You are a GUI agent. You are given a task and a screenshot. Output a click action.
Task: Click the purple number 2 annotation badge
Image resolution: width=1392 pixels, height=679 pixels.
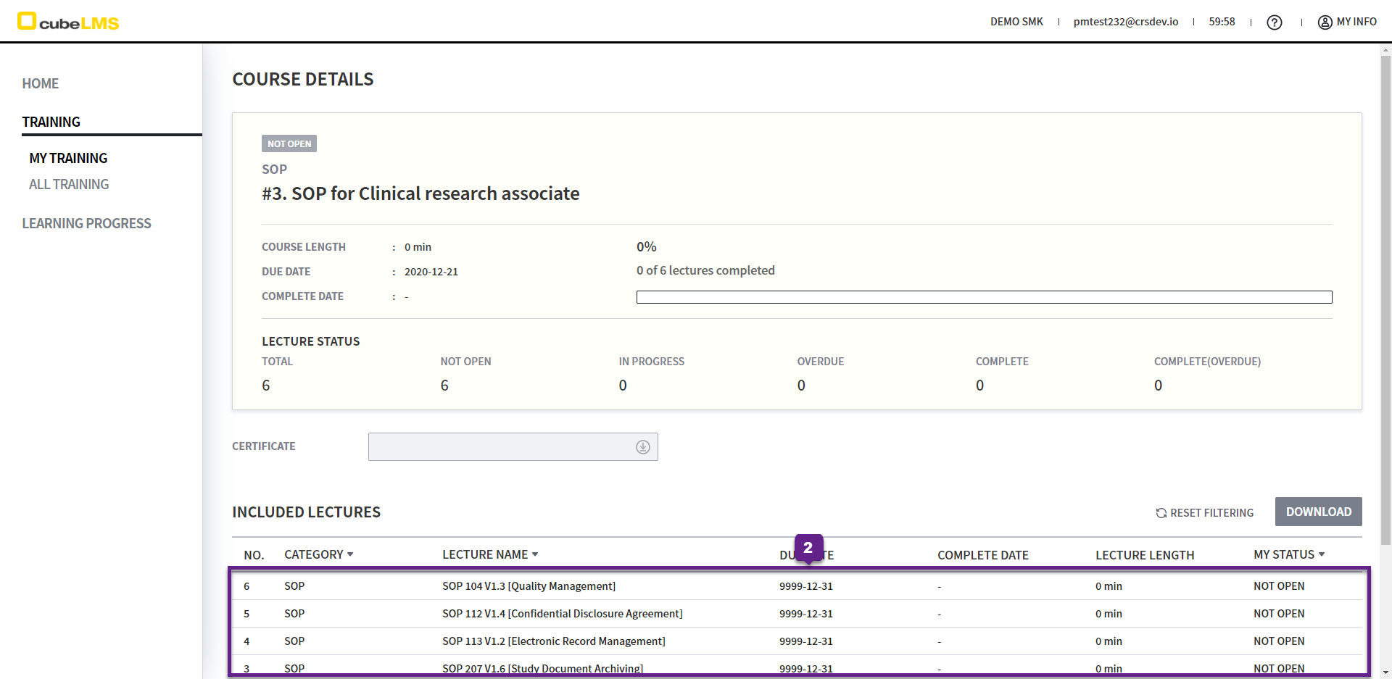pyautogui.click(x=808, y=548)
